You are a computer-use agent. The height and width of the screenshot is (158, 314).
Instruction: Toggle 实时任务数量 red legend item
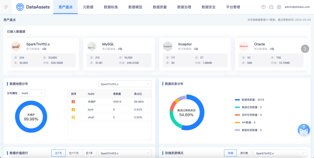point(248,115)
